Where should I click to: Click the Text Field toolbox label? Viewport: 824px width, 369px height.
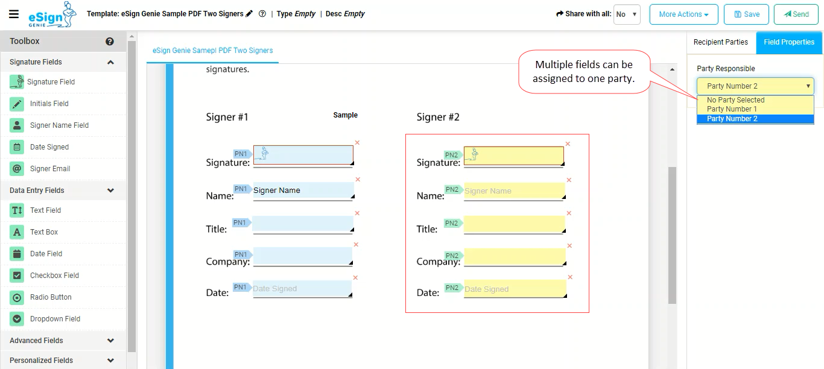[46, 210]
